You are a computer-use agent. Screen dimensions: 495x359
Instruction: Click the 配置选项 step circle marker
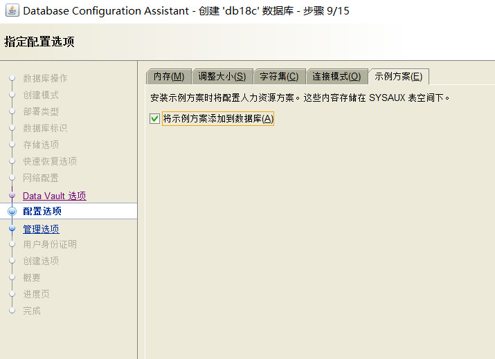pos(12,211)
